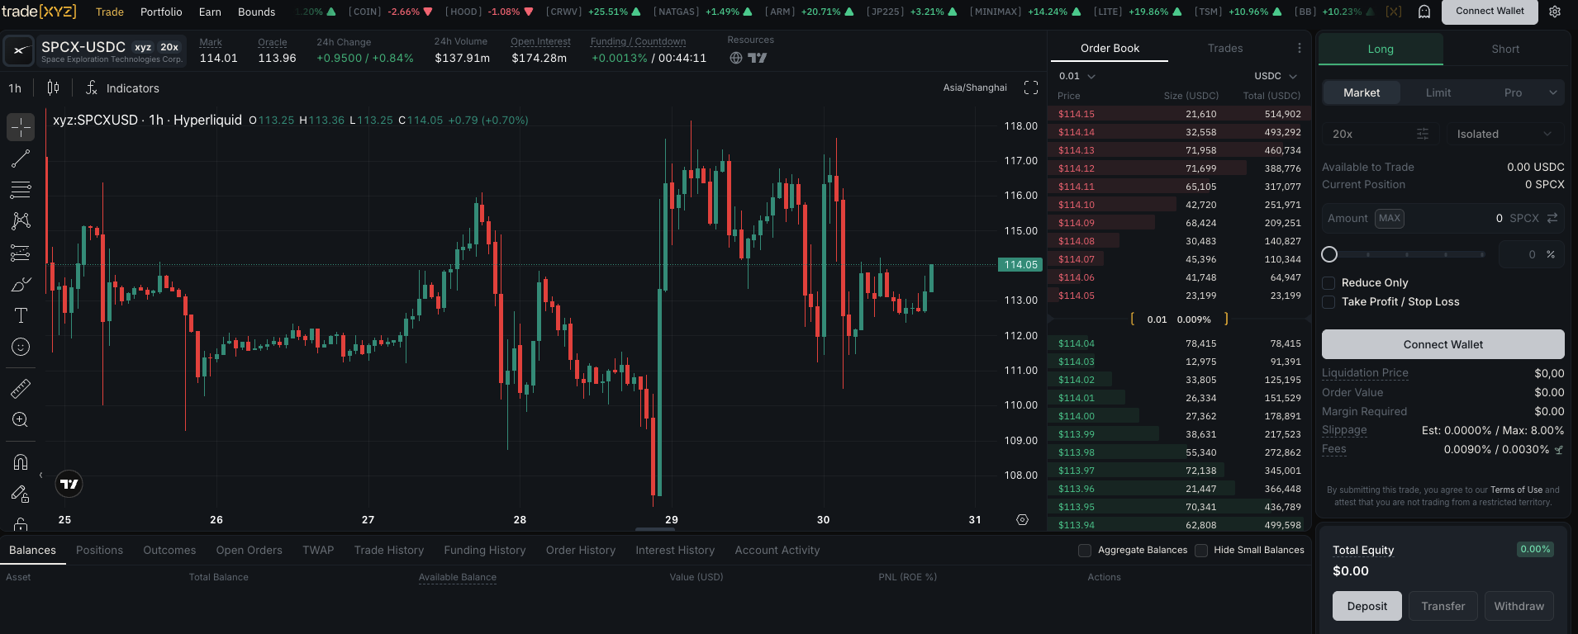Select the text annotation tool

pyautogui.click(x=21, y=315)
